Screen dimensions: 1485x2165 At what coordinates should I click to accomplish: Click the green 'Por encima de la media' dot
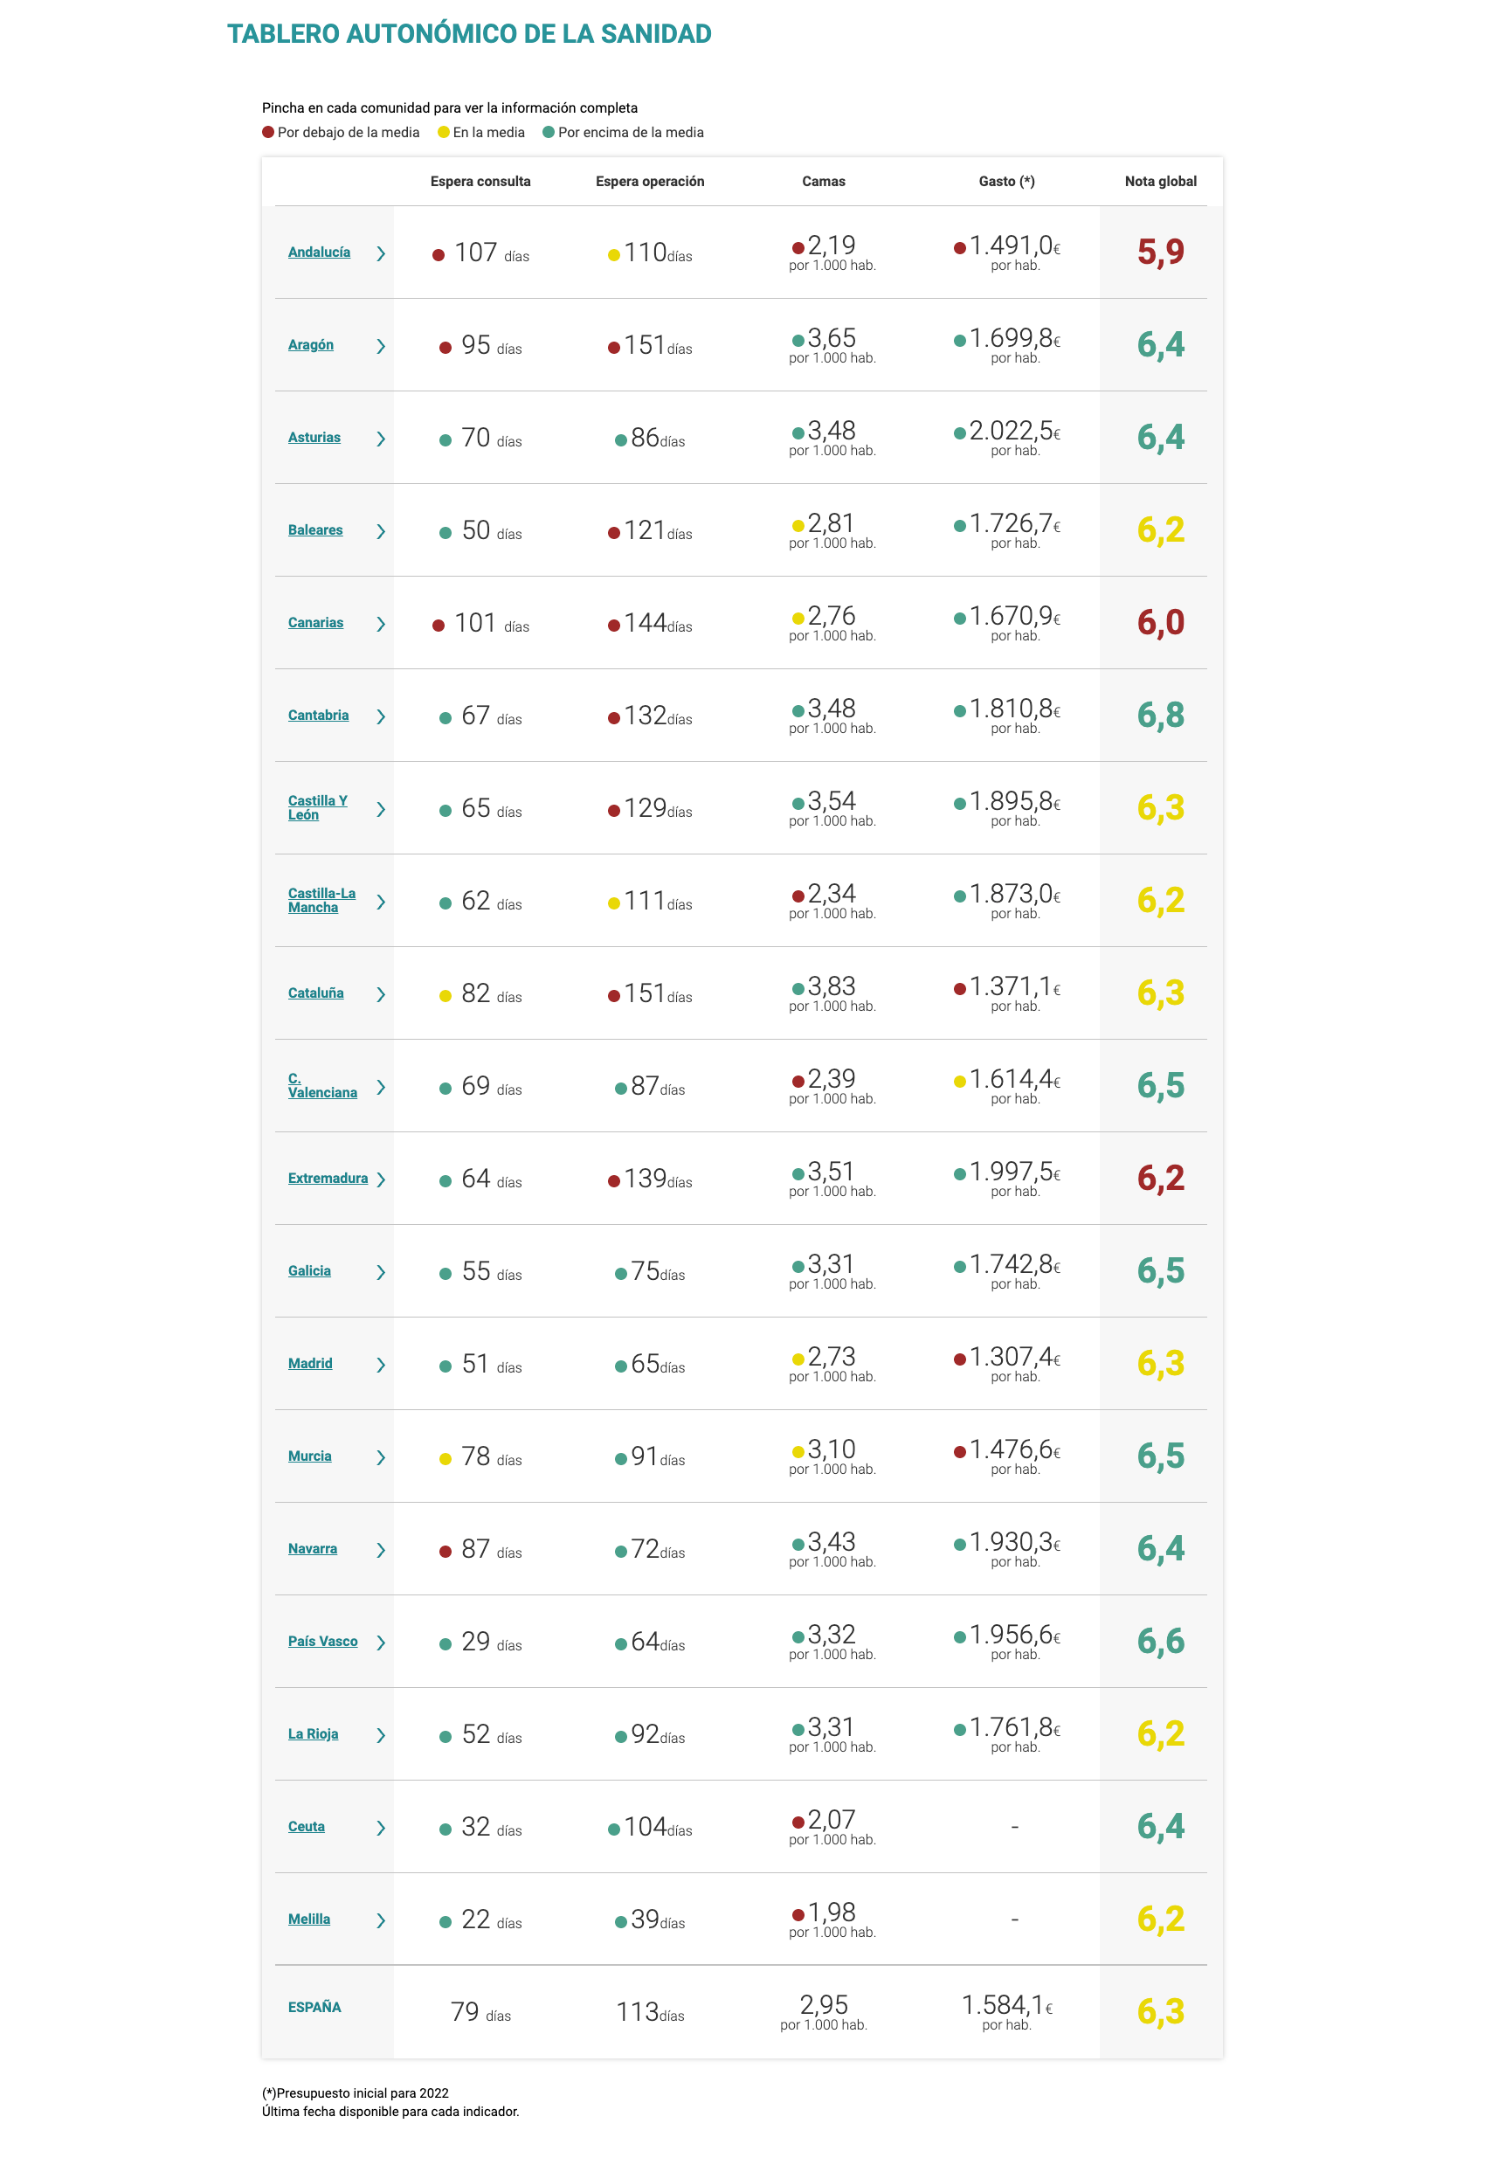click(x=549, y=132)
